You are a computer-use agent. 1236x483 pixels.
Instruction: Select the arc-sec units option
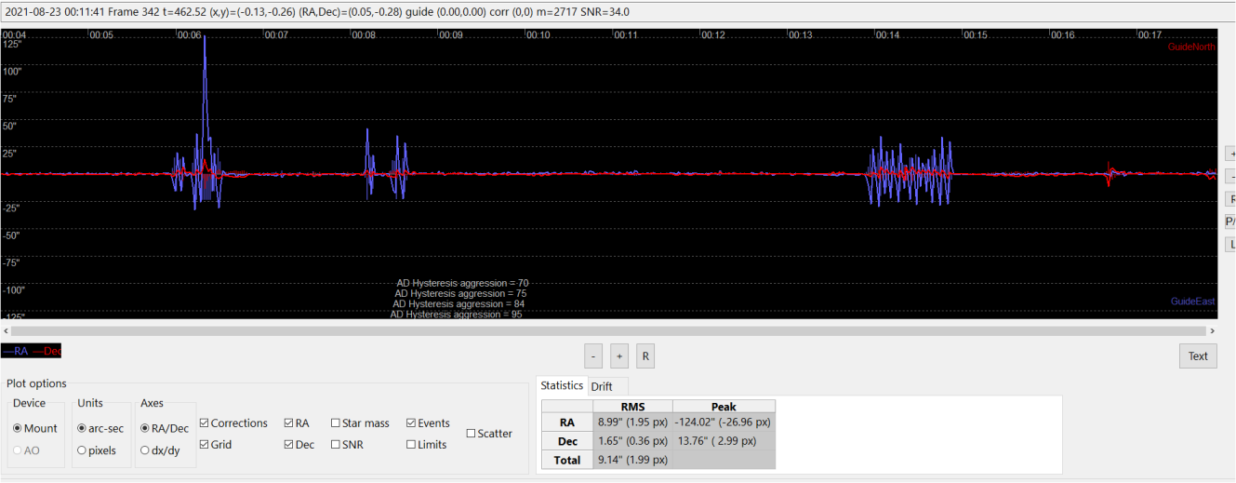100,428
